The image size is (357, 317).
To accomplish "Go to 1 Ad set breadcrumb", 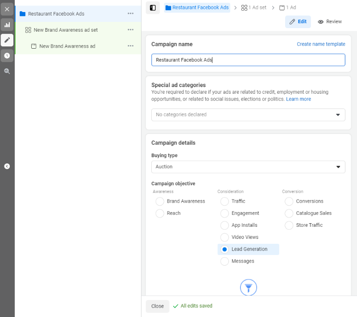I will (253, 8).
